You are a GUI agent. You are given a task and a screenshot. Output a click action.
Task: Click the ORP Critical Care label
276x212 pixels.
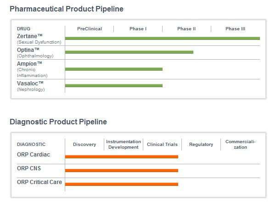tap(39, 182)
